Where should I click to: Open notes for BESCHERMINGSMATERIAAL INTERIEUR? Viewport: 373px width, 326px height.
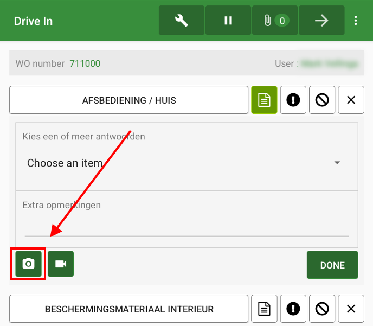coord(264,309)
